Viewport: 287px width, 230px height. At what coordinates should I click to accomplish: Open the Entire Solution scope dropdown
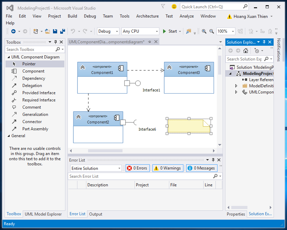coord(96,168)
